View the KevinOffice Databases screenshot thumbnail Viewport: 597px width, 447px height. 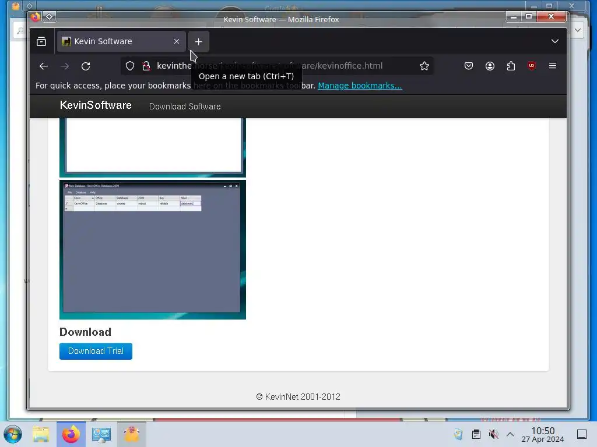coord(153,250)
